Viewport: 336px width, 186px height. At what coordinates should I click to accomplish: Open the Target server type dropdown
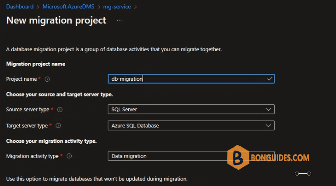191,125
